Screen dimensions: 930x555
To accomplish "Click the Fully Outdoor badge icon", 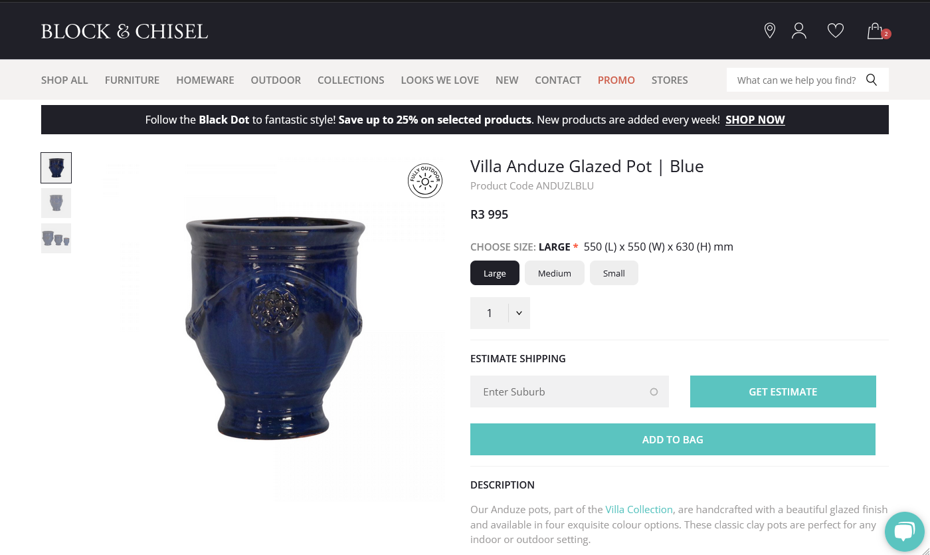I will pyautogui.click(x=425, y=181).
